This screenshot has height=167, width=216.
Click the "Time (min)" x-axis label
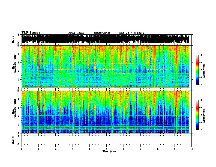tap(109, 151)
